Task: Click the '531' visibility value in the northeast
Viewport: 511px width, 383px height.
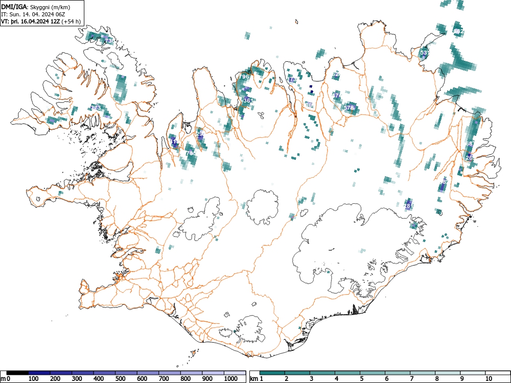Action: [x=425, y=53]
